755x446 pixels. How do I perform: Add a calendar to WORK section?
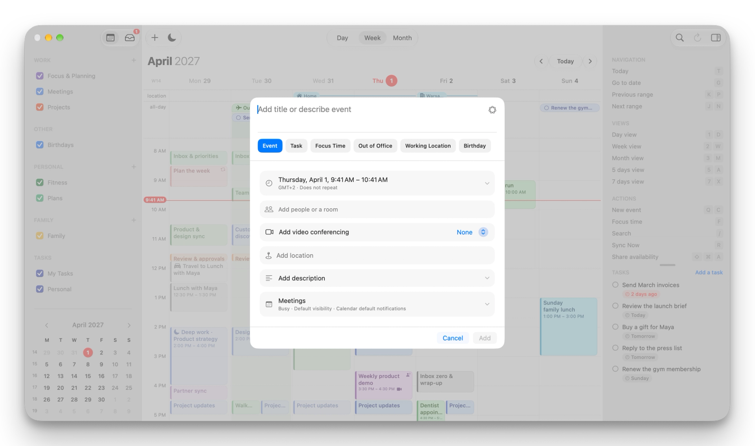134,60
